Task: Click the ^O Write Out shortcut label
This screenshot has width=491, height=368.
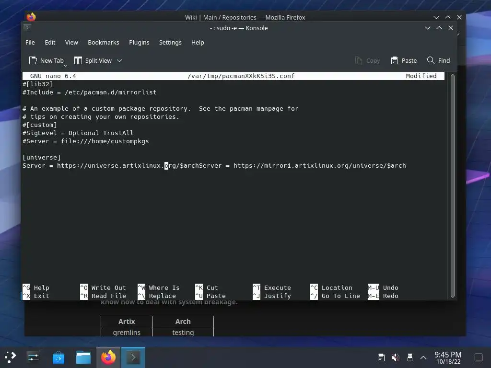Action: coord(103,287)
